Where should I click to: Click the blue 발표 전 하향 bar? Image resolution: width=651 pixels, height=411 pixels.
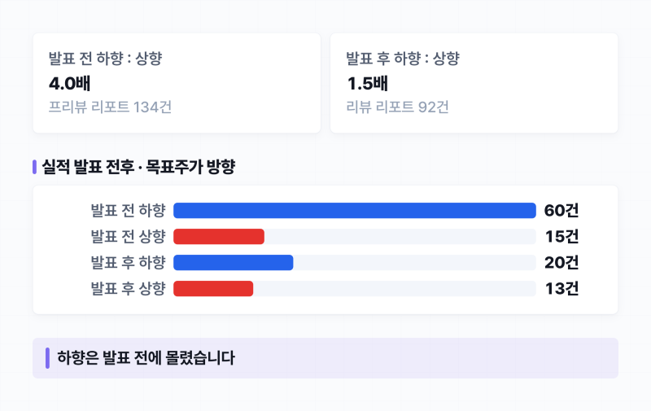(x=355, y=211)
